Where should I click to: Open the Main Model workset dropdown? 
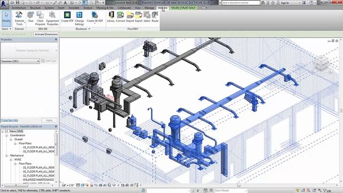(230, 191)
